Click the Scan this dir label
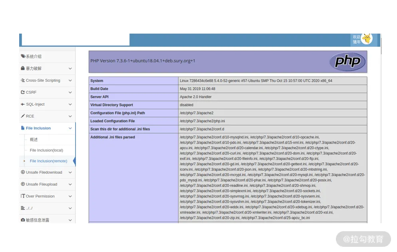The height and width of the screenshot is (252, 397). (120, 129)
